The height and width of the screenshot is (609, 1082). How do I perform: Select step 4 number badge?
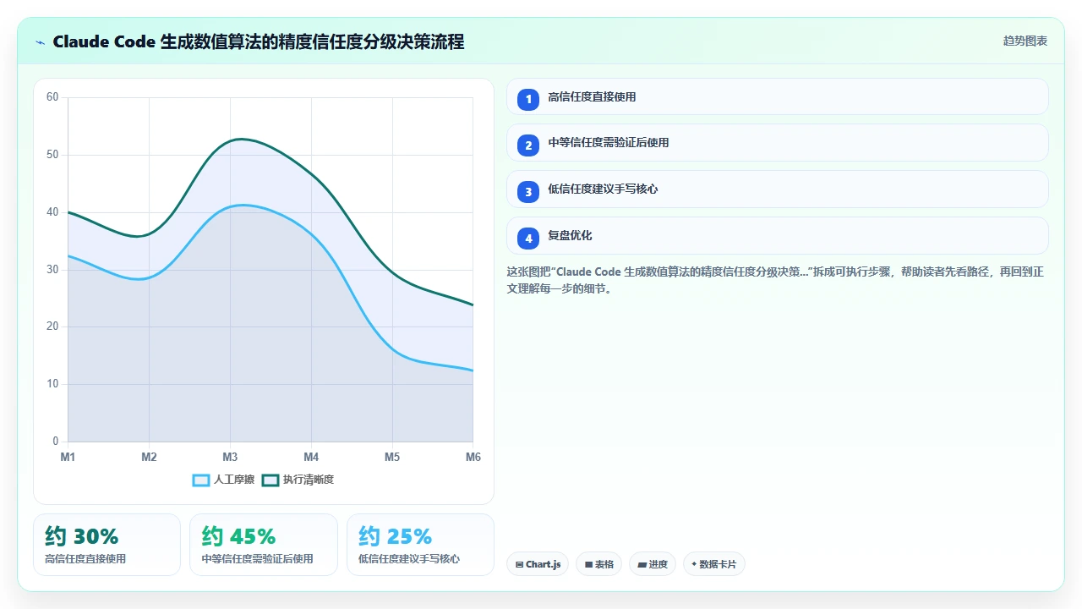tap(528, 238)
